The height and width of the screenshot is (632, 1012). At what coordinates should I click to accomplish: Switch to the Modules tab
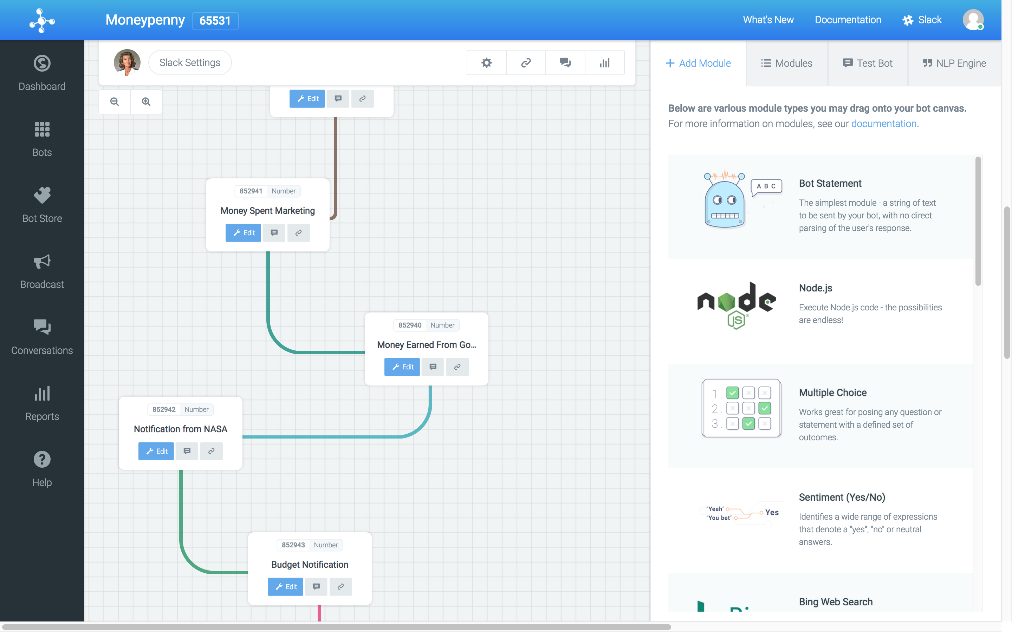pos(787,63)
